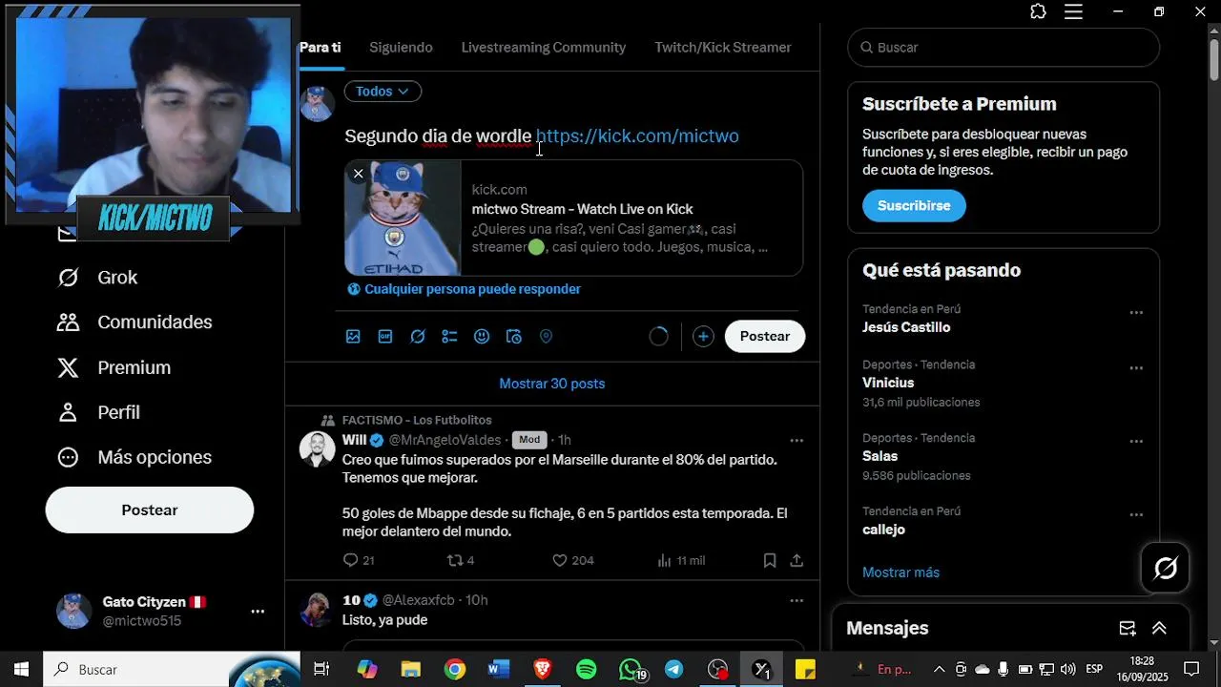View analytics of Will's post
The image size is (1221, 687).
click(x=681, y=560)
